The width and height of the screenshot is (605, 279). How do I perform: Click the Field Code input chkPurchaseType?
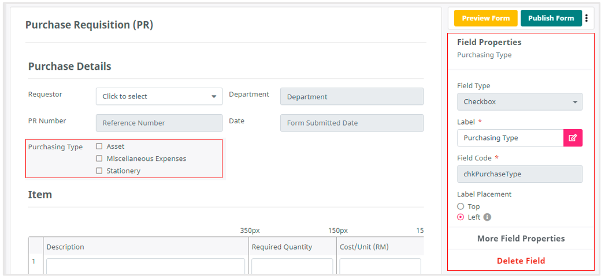(519, 174)
